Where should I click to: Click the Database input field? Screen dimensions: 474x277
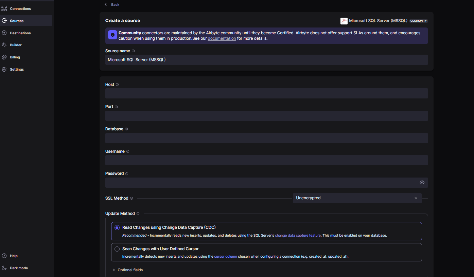coord(267,138)
